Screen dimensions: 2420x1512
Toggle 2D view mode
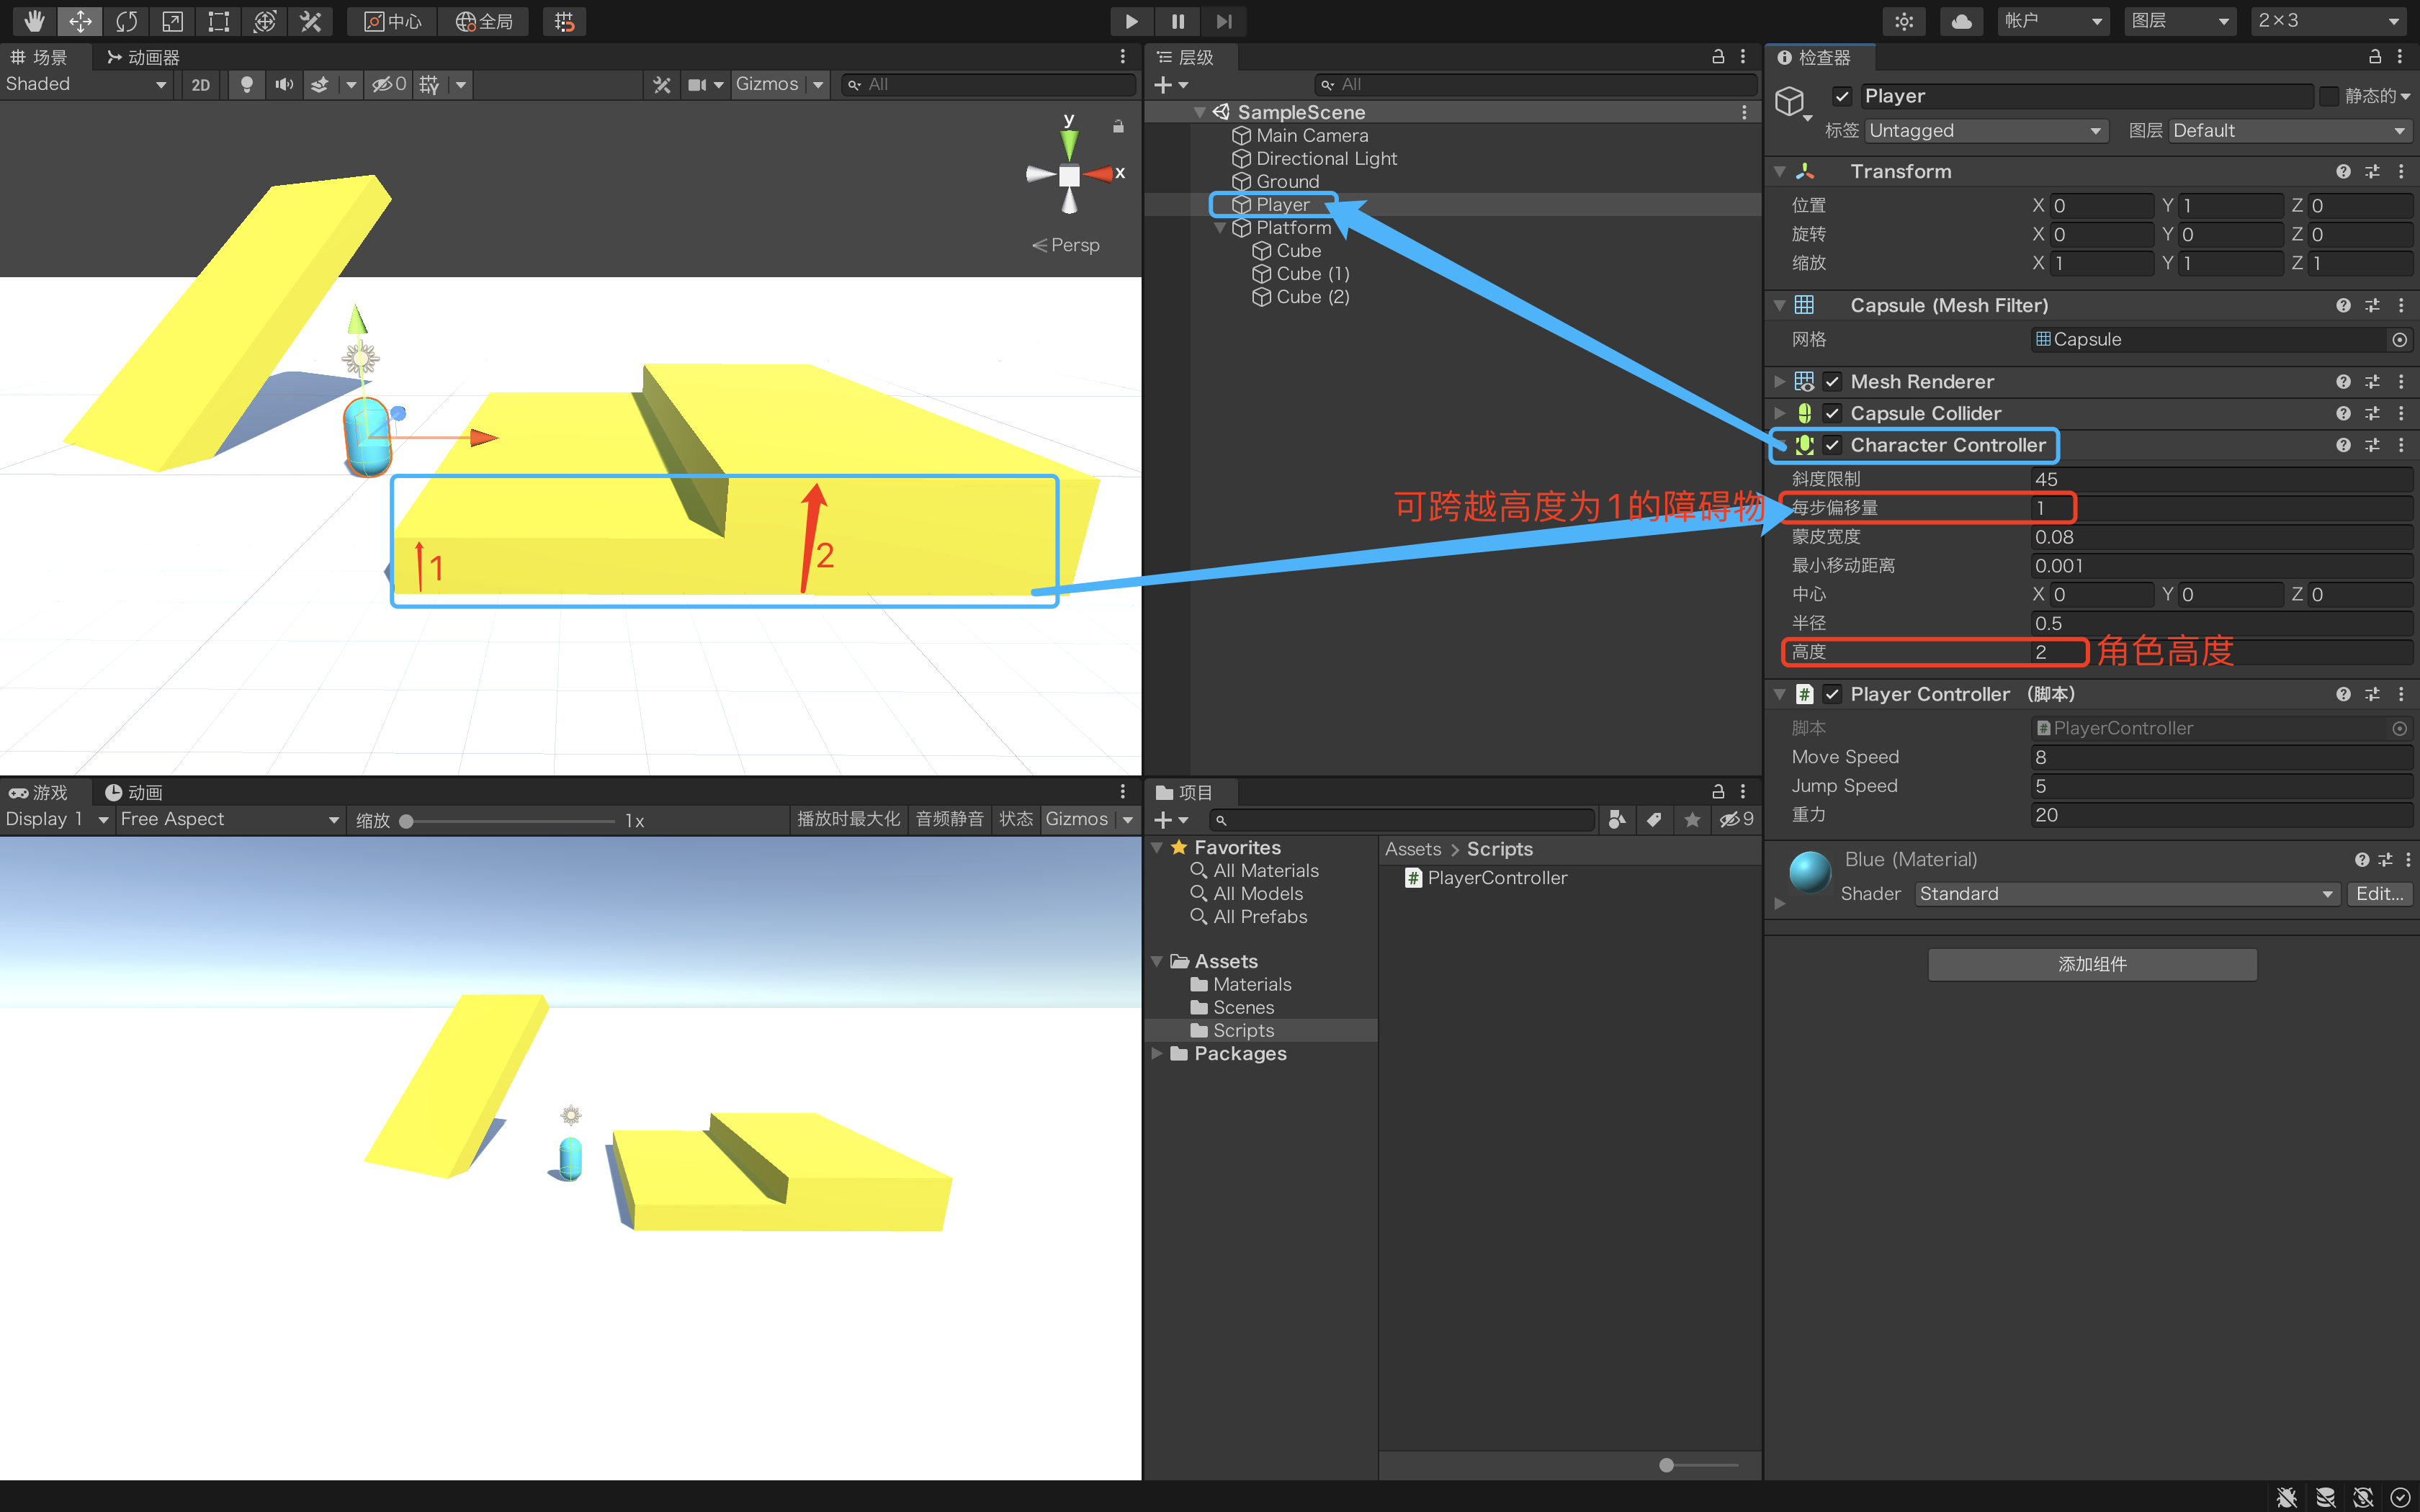coord(201,85)
